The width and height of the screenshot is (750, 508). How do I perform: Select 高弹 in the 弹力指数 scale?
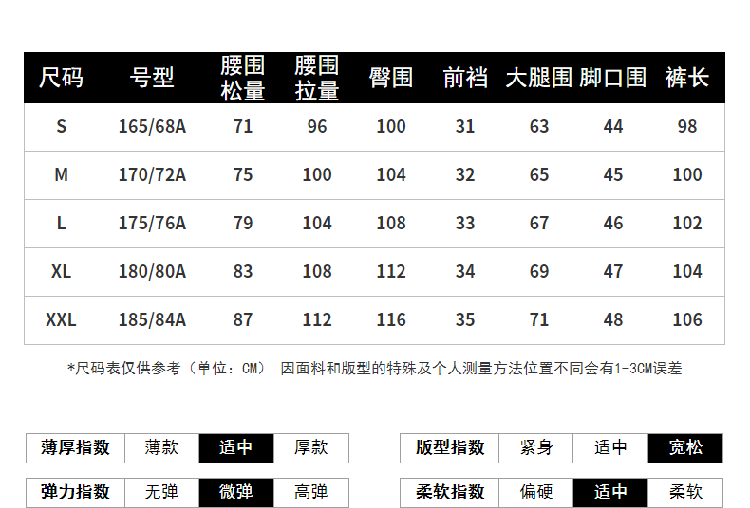310,492
